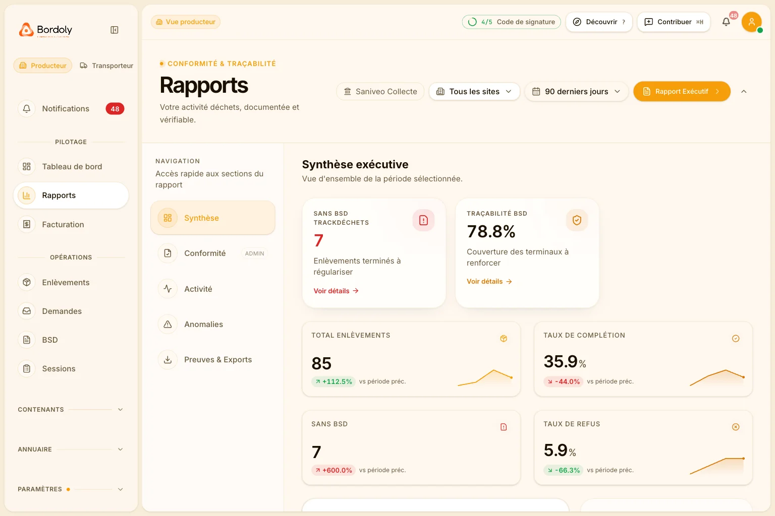The width and height of the screenshot is (775, 516).
Task: Open Sessions in the sidebar
Action: 71,368
